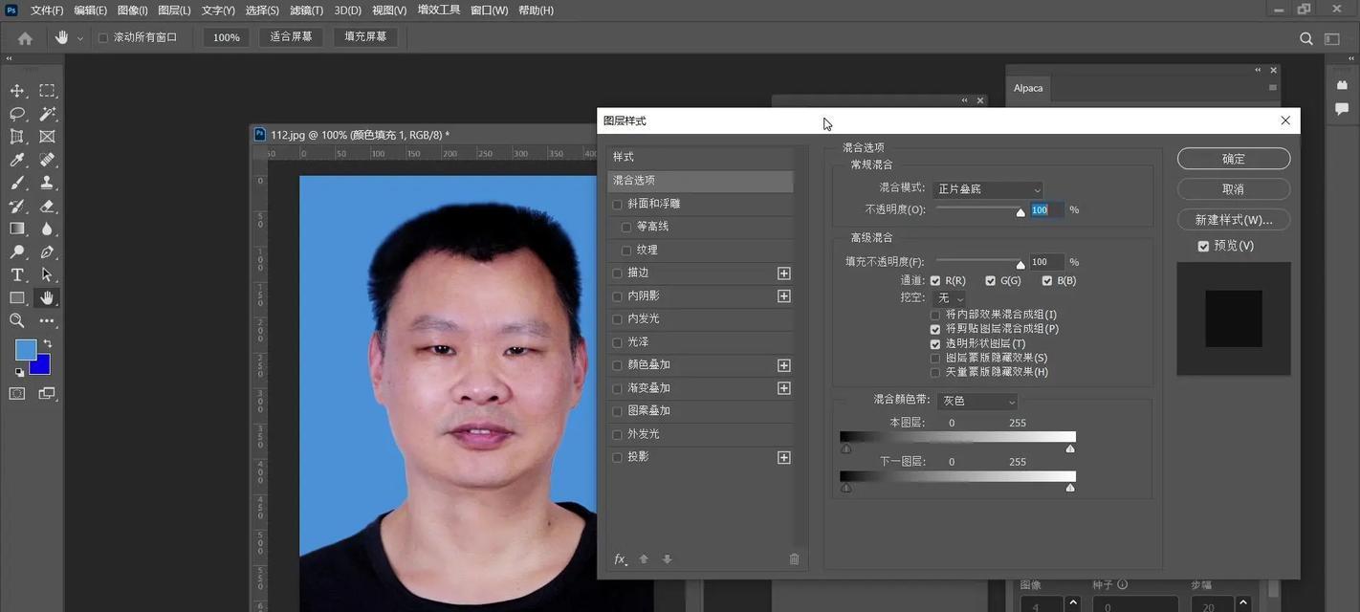Click the 100% zoom button
This screenshot has height=612, width=1360.
tap(227, 37)
